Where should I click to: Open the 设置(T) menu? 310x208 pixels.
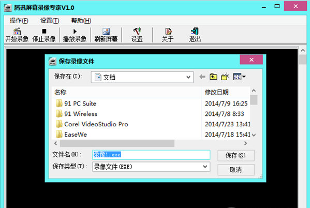pos(50,21)
